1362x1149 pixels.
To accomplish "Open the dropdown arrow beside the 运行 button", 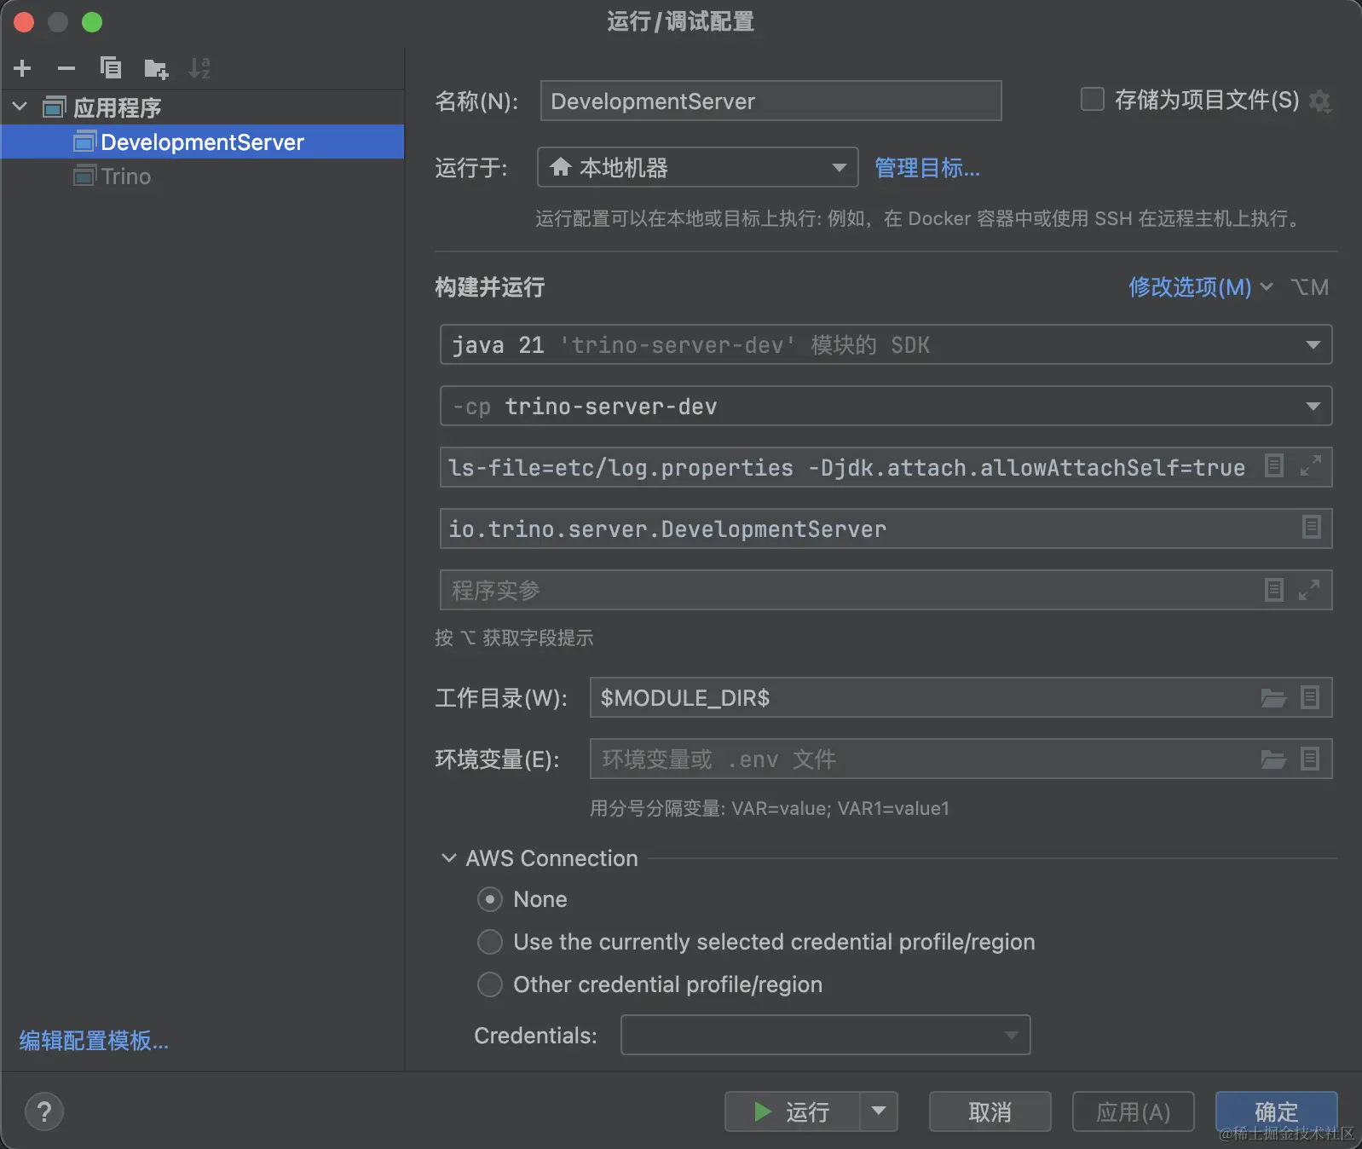I will pyautogui.click(x=879, y=1111).
